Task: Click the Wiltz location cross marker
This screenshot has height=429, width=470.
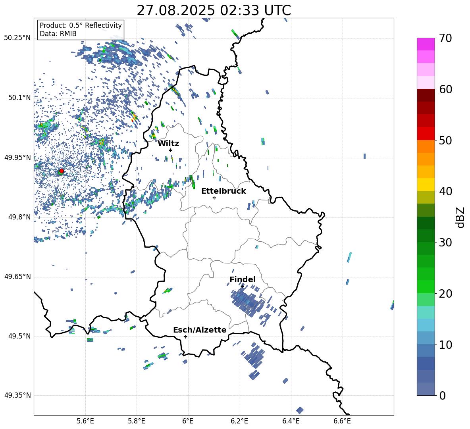Action: pyautogui.click(x=171, y=150)
